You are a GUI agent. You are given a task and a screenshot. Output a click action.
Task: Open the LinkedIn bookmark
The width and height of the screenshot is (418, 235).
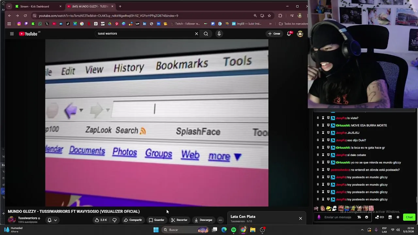(x=144, y=24)
